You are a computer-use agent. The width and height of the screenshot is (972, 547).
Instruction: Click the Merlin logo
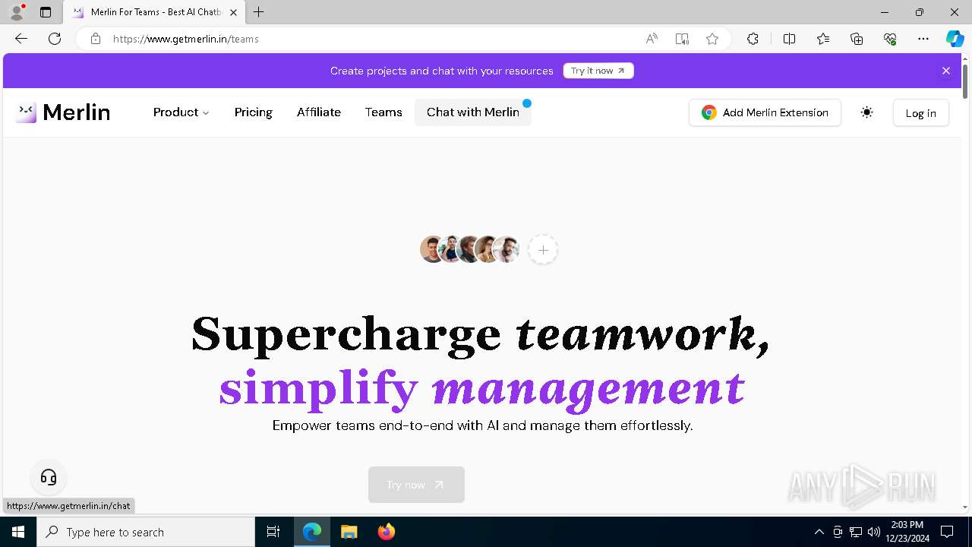[63, 112]
